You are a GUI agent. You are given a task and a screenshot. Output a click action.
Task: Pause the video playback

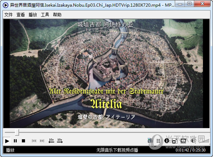pyautogui.click(x=15, y=141)
